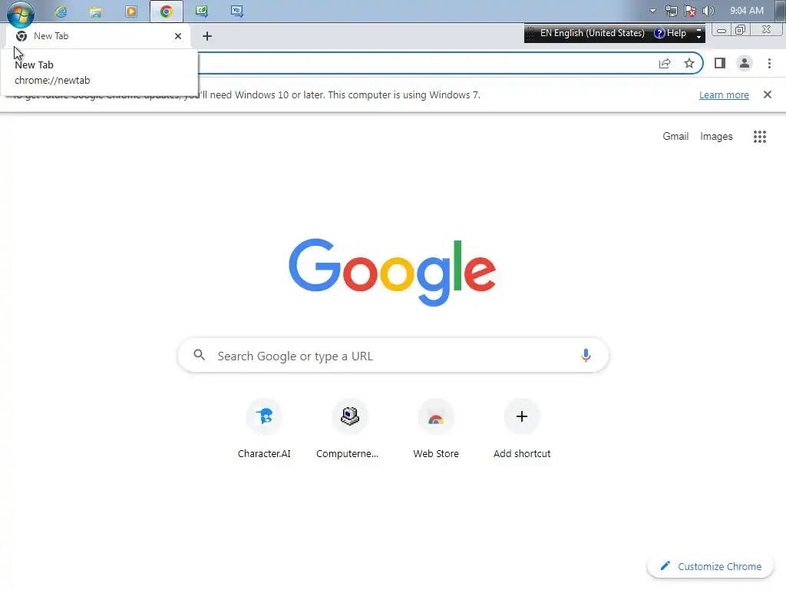Open Chrome three-dot menu
This screenshot has height=590, width=786.
[x=769, y=63]
